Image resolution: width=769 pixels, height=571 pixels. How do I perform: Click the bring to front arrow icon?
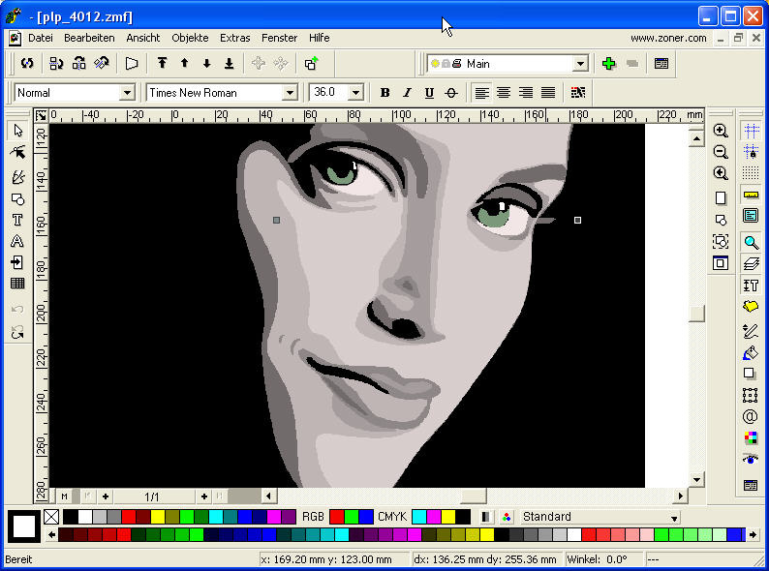pyautogui.click(x=162, y=63)
